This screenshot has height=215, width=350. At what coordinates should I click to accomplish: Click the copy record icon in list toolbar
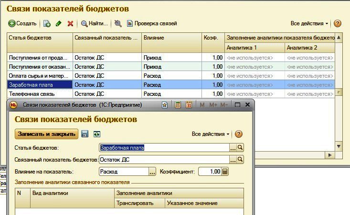[47, 23]
